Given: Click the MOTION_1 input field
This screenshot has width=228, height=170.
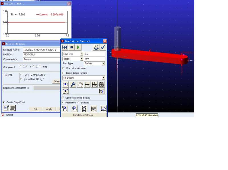Looking at the screenshot, I should [42, 54].
